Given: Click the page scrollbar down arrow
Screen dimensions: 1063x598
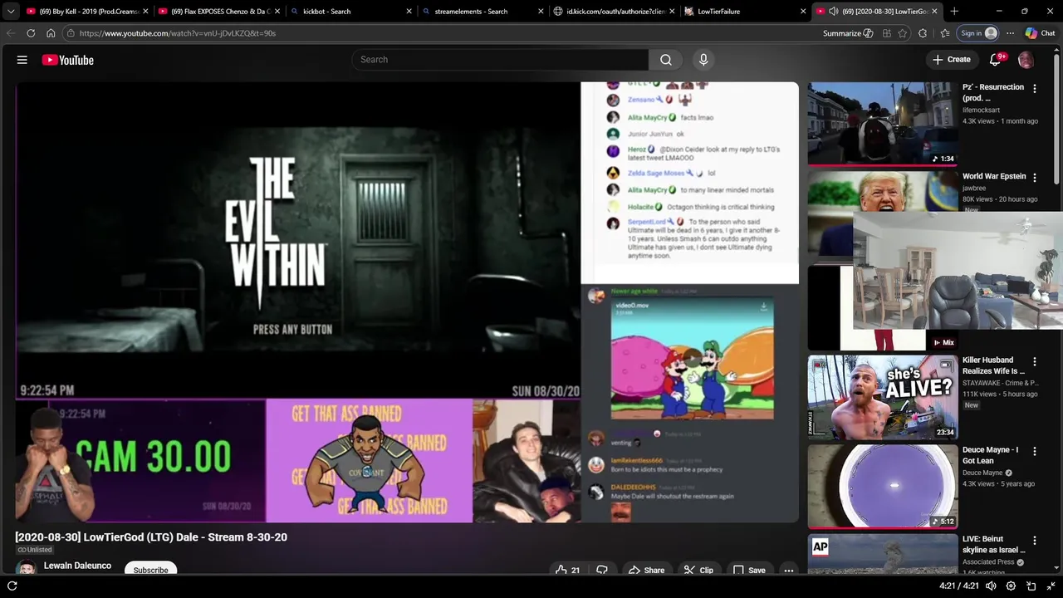Looking at the screenshot, I should [x=1058, y=568].
